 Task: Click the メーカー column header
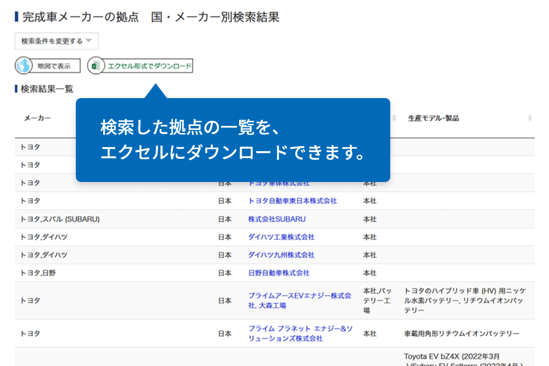(37, 118)
